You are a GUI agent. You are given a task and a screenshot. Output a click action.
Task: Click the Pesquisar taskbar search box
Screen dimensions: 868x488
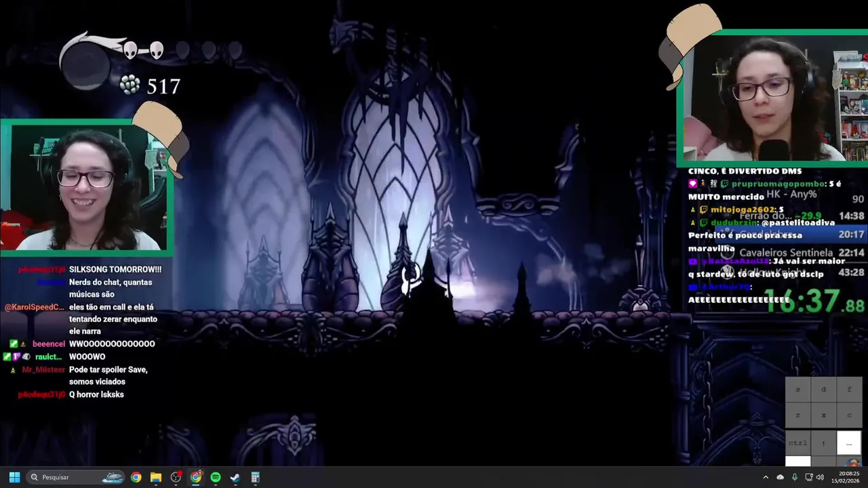pos(76,477)
